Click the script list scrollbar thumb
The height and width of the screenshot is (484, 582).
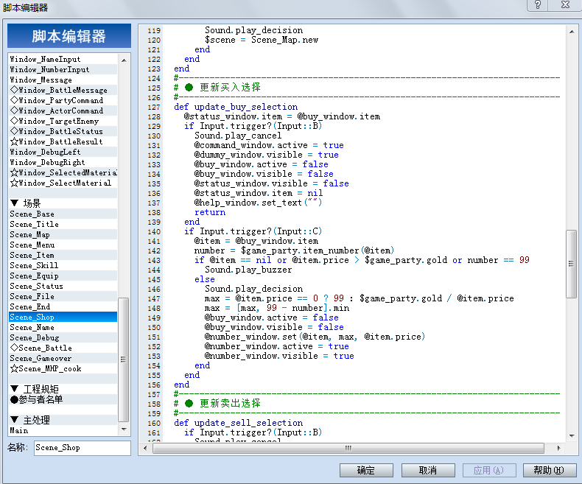pyautogui.click(x=124, y=360)
